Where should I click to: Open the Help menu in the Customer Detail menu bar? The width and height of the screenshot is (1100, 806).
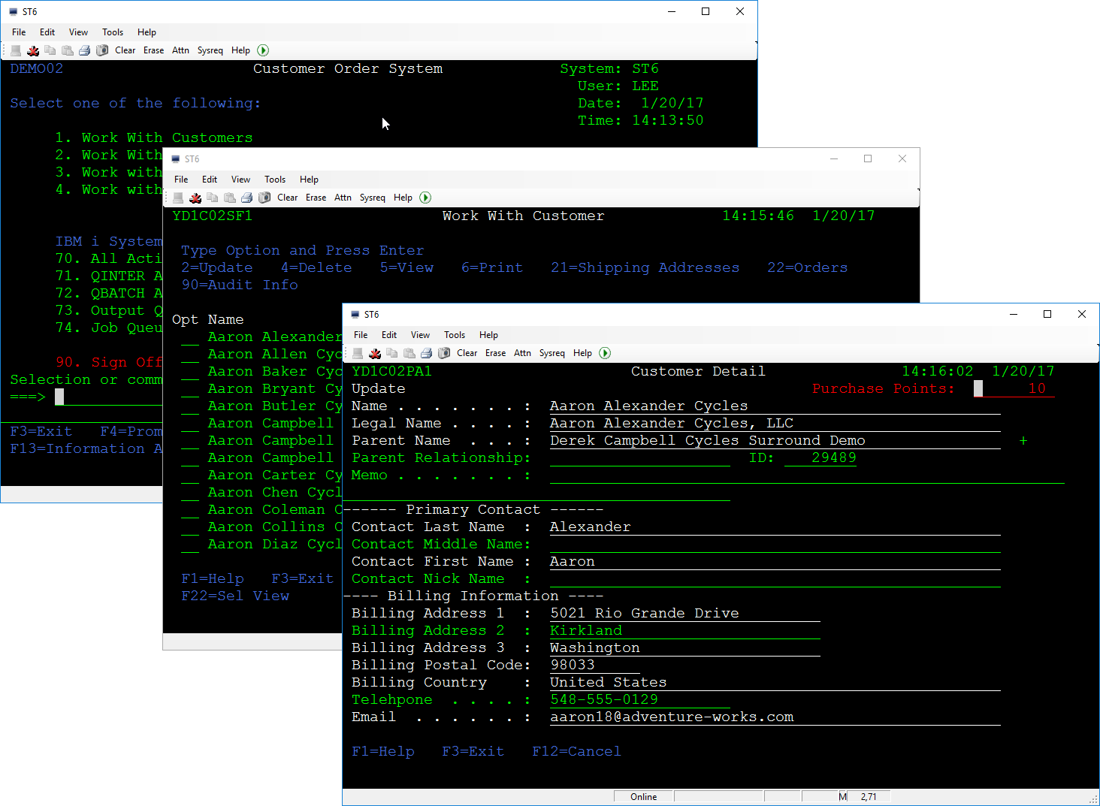pos(488,335)
